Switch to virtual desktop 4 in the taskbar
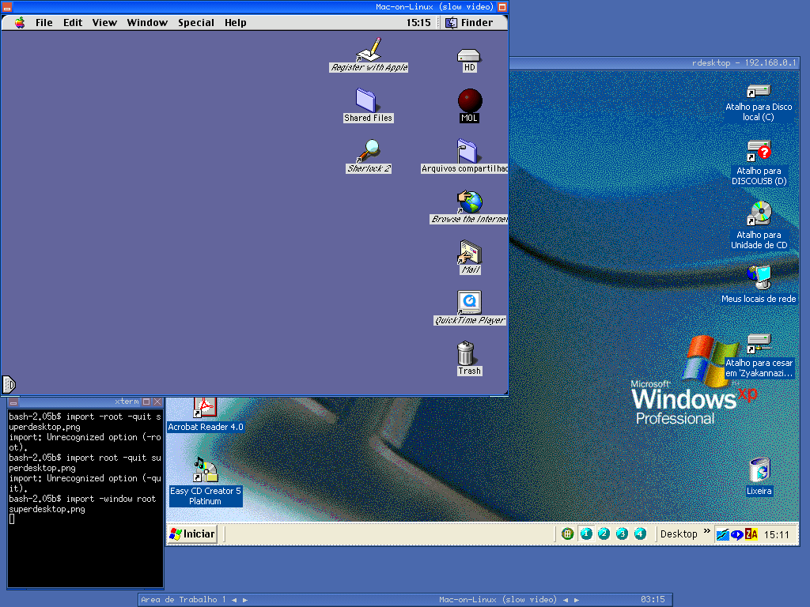810x607 pixels. (640, 533)
